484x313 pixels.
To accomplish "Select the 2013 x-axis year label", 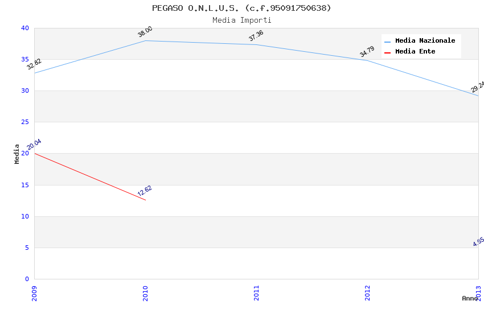I will [477, 292].
